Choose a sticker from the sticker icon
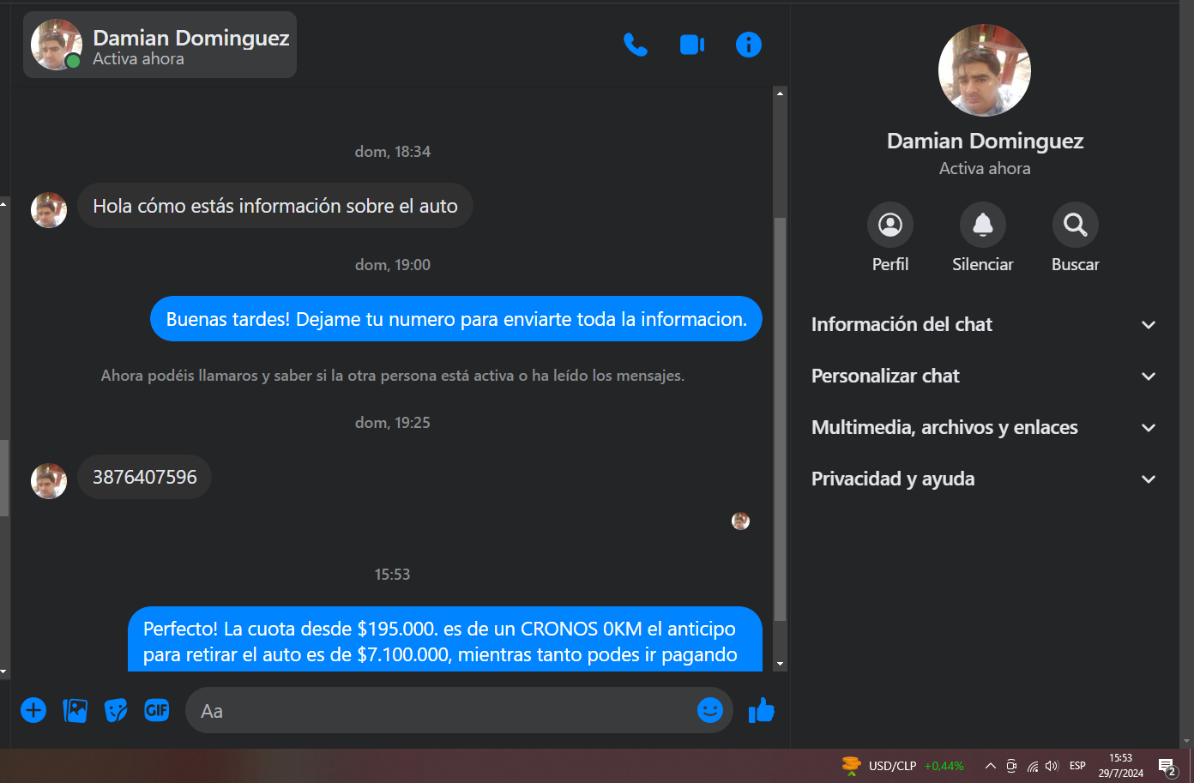1194x783 pixels. pos(116,710)
